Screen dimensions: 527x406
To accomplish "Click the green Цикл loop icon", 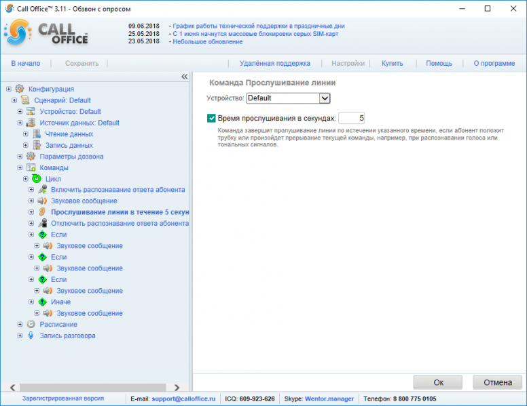I will click(37, 178).
